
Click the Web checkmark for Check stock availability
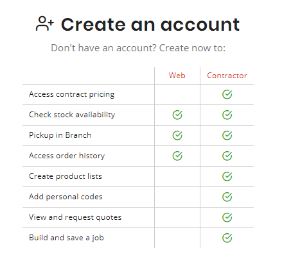(x=177, y=115)
